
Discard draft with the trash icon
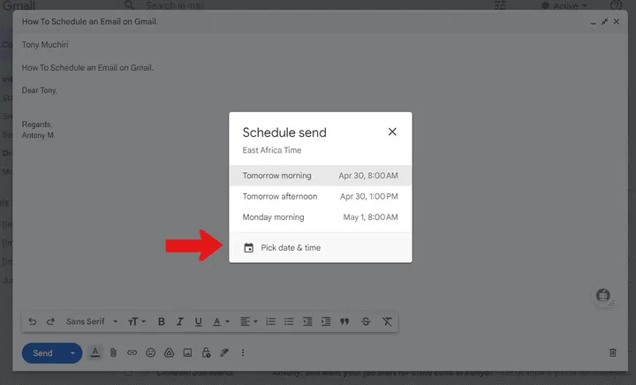click(613, 353)
